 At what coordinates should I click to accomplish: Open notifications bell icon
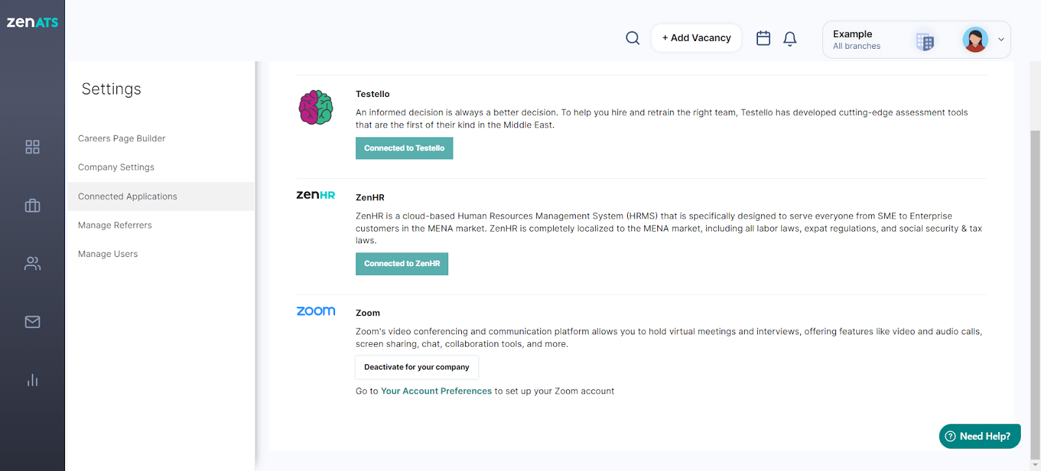point(790,39)
